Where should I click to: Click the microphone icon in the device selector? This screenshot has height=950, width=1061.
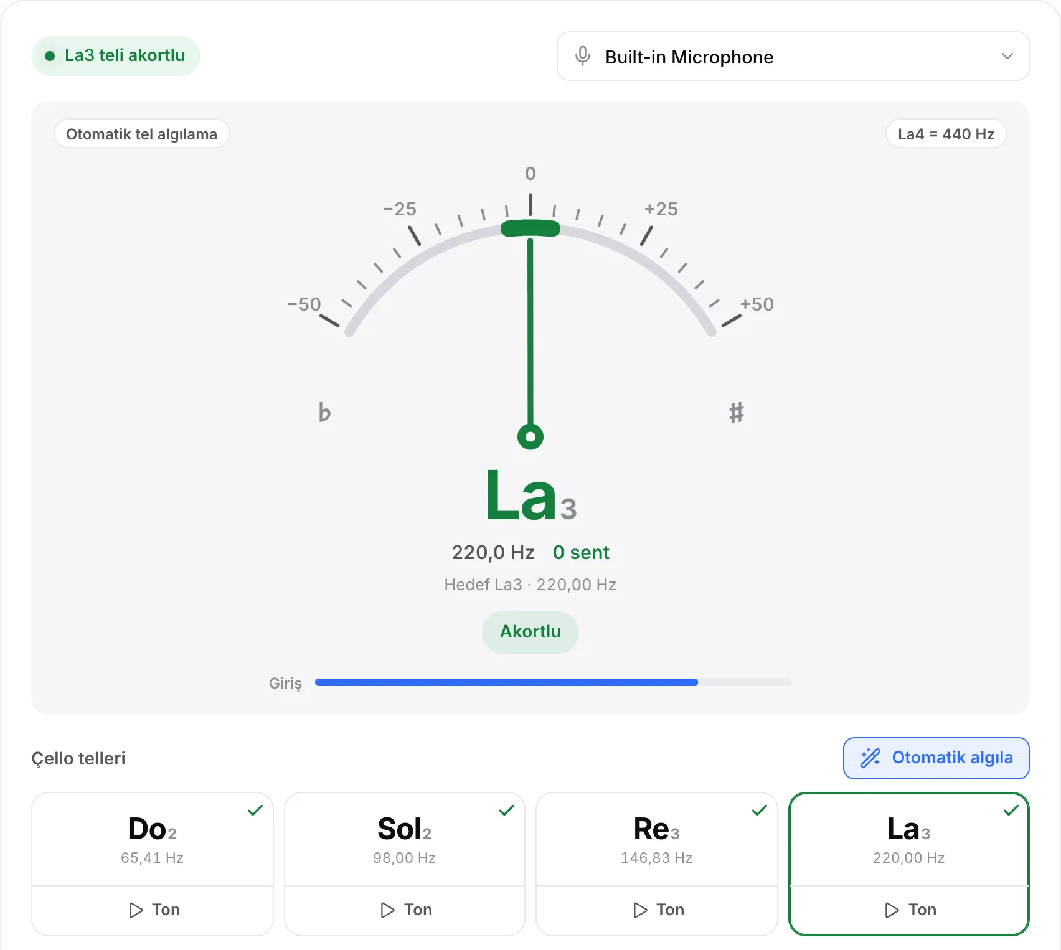point(583,56)
